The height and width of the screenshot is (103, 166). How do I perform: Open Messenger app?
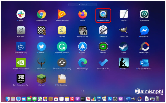point(144,30)
